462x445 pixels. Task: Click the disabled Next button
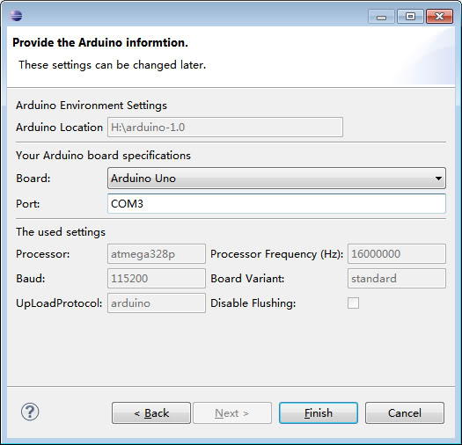point(232,412)
